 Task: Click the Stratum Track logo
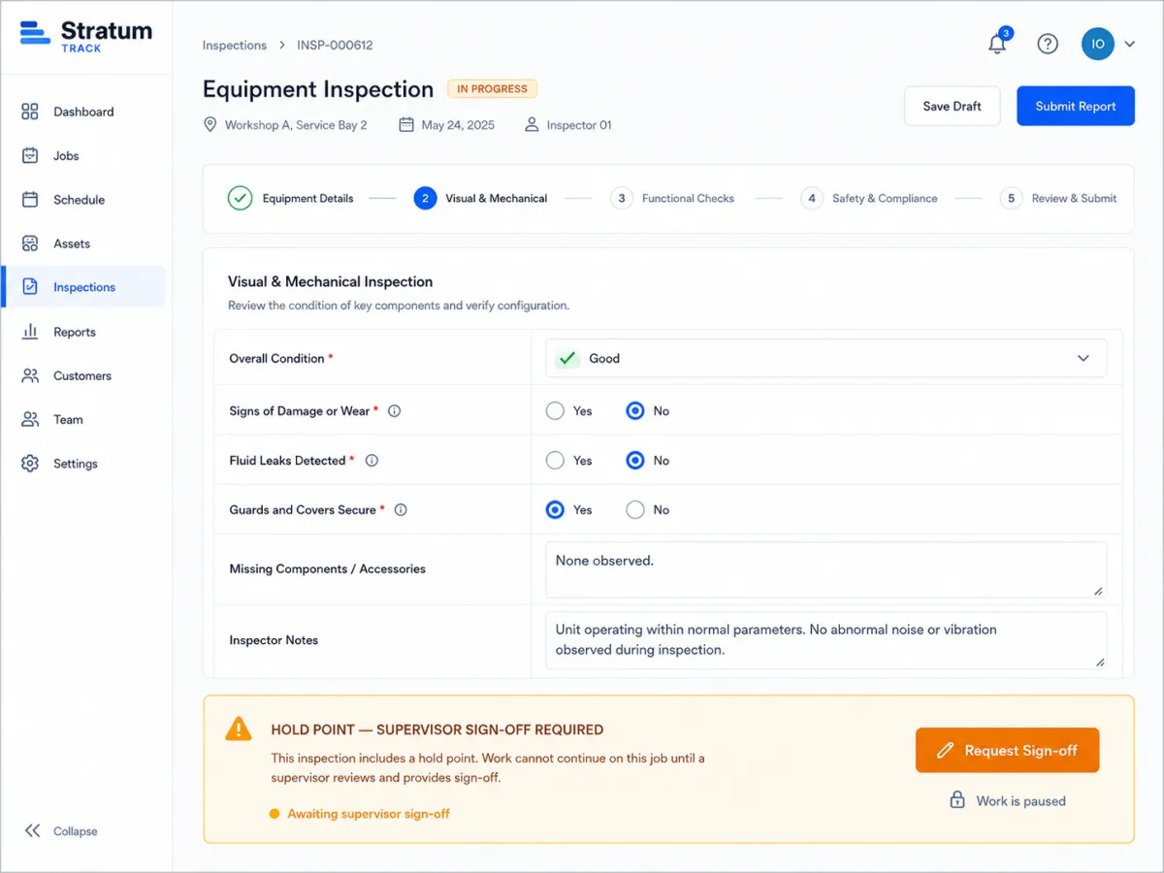coord(85,35)
